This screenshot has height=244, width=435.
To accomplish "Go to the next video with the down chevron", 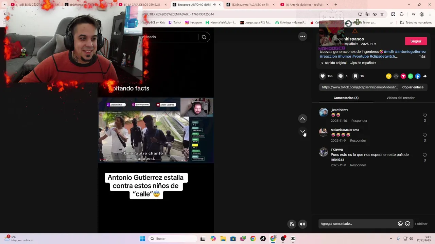I will point(302,131).
